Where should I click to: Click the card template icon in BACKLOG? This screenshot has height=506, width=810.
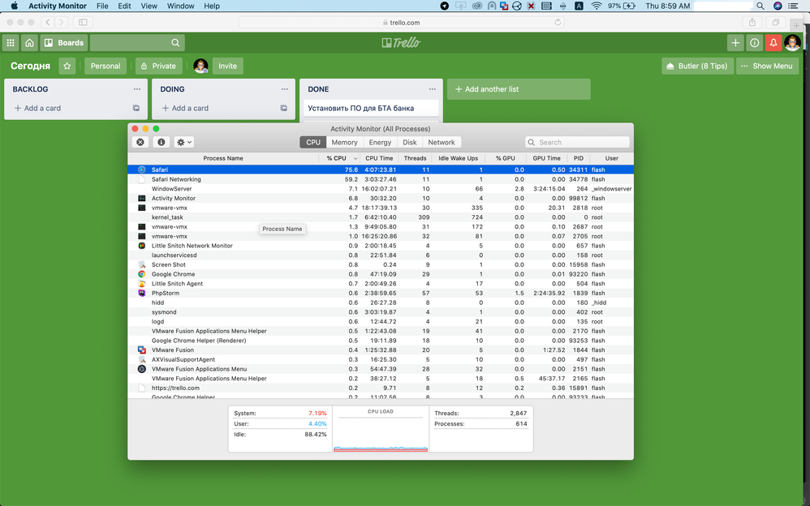[136, 108]
